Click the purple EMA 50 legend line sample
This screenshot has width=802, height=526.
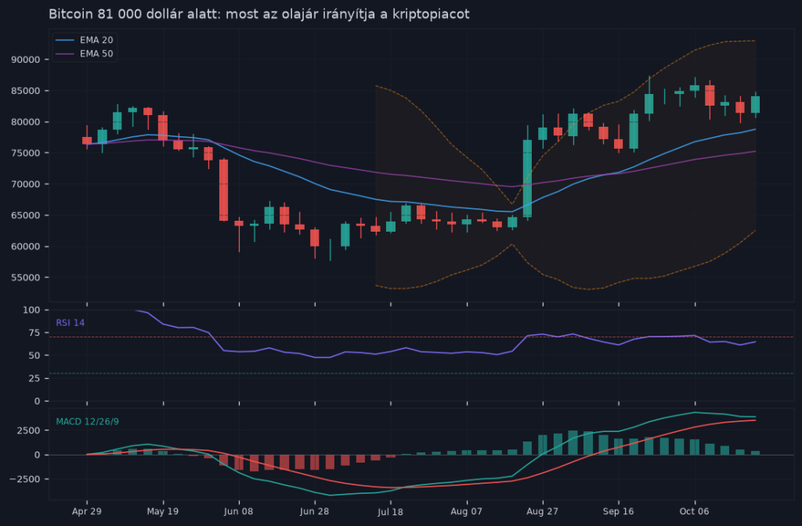[65, 54]
